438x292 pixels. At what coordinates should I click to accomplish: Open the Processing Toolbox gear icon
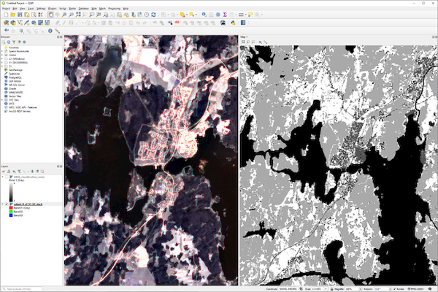tap(218, 15)
